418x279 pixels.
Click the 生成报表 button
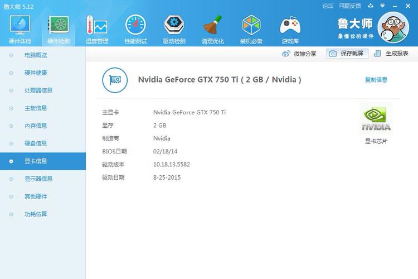click(391, 54)
